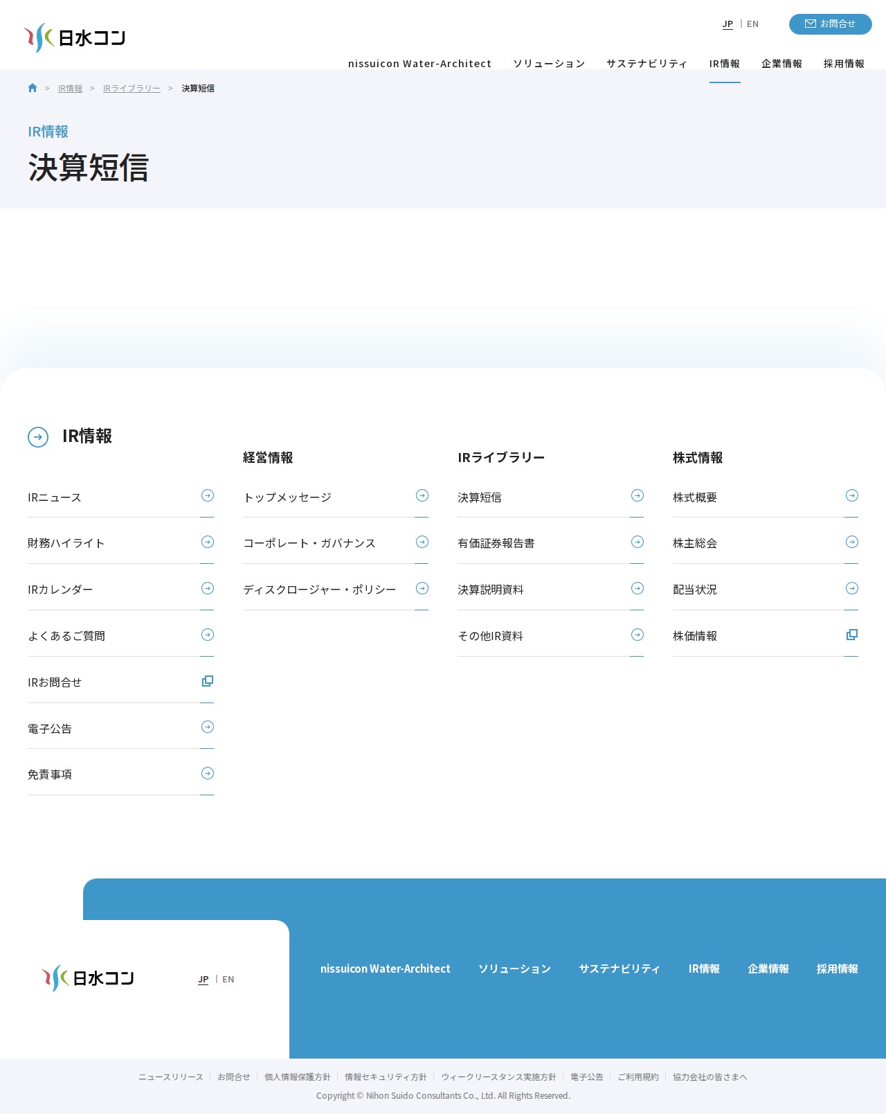The image size is (886, 1114).
Task: Click the arrow icon on the 配当状況 row
Action: click(x=852, y=588)
